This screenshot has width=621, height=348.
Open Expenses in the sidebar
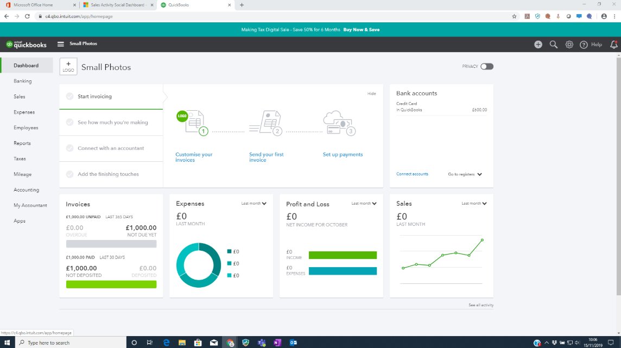[x=24, y=112]
